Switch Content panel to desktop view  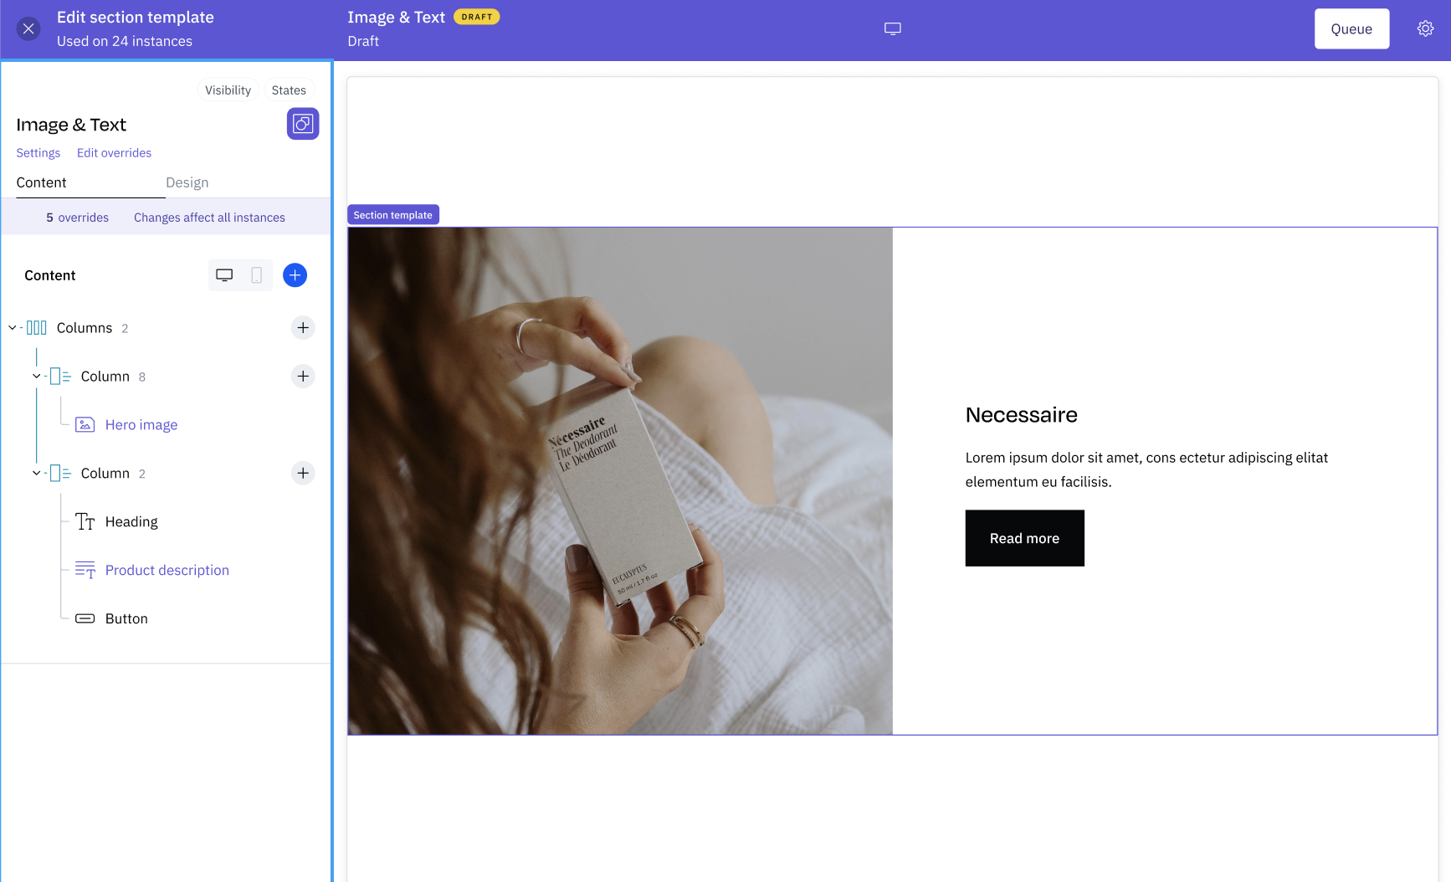point(224,275)
